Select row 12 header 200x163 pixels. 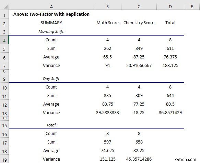[4, 104]
